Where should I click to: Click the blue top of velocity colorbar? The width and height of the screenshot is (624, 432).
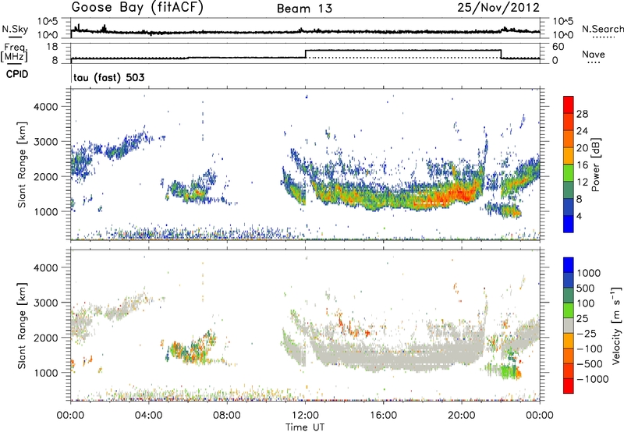click(569, 265)
